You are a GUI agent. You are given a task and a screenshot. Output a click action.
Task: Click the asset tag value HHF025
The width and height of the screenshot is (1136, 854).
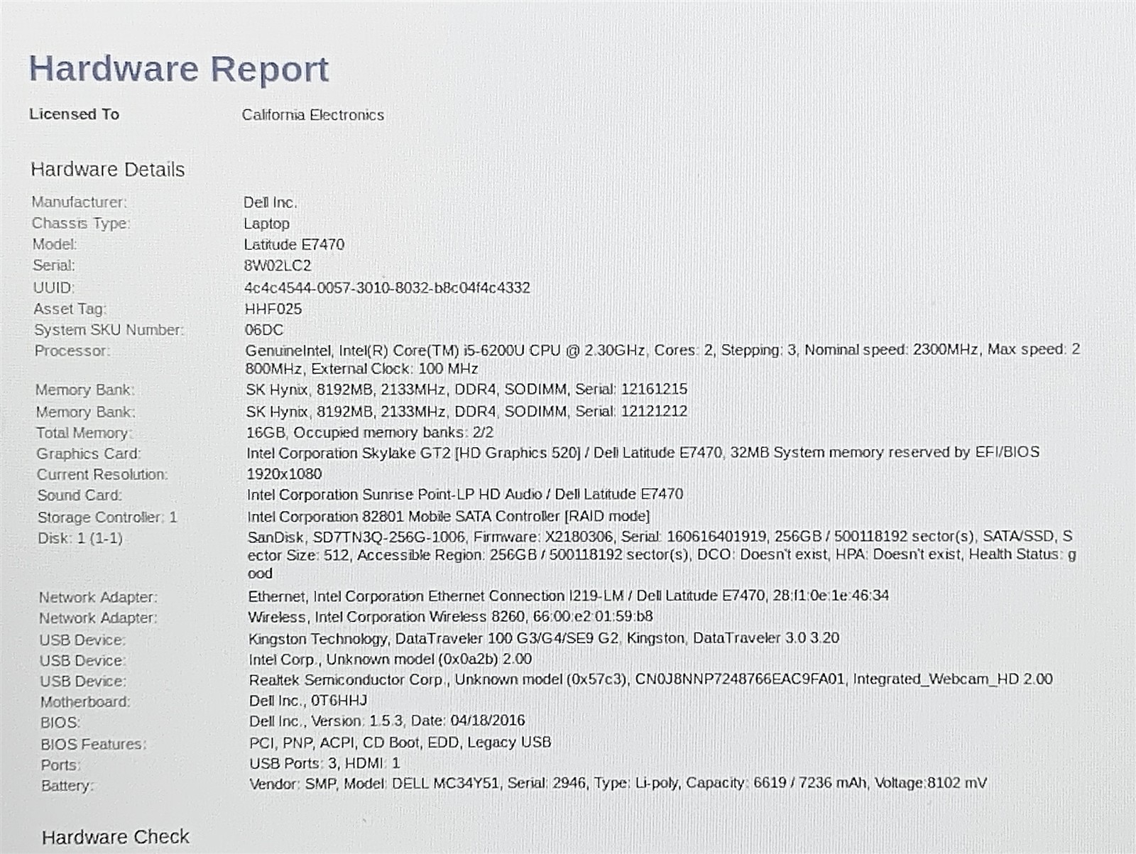[273, 309]
